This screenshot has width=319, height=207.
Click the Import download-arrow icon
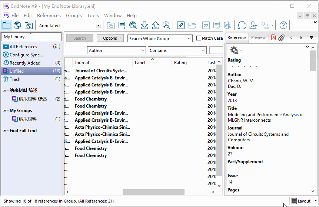tap(144, 26)
